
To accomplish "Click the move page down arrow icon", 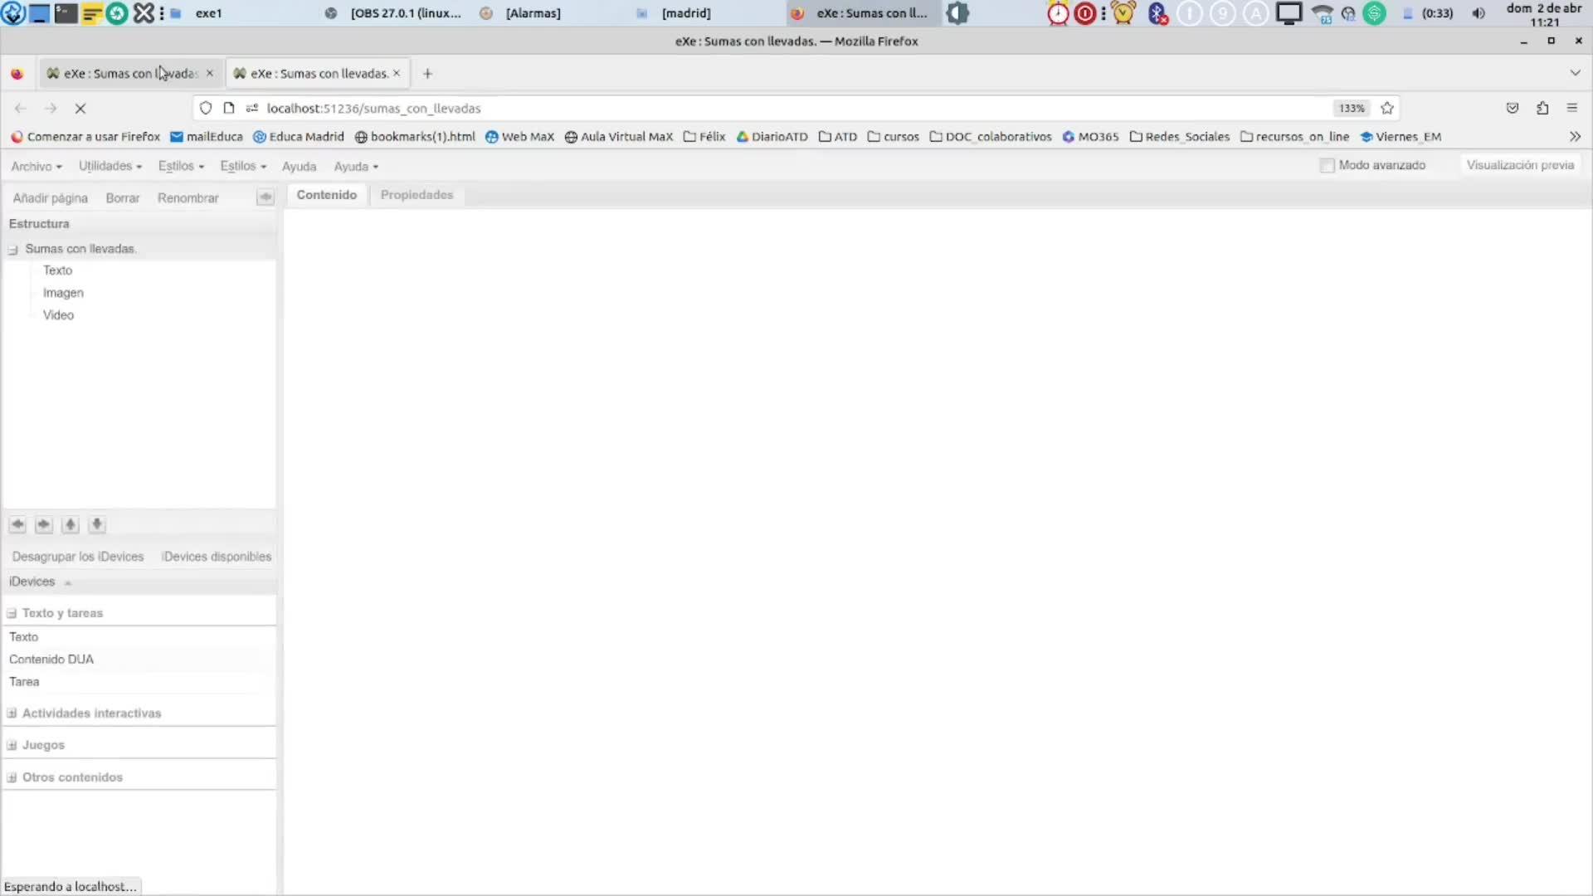I will pyautogui.click(x=97, y=524).
